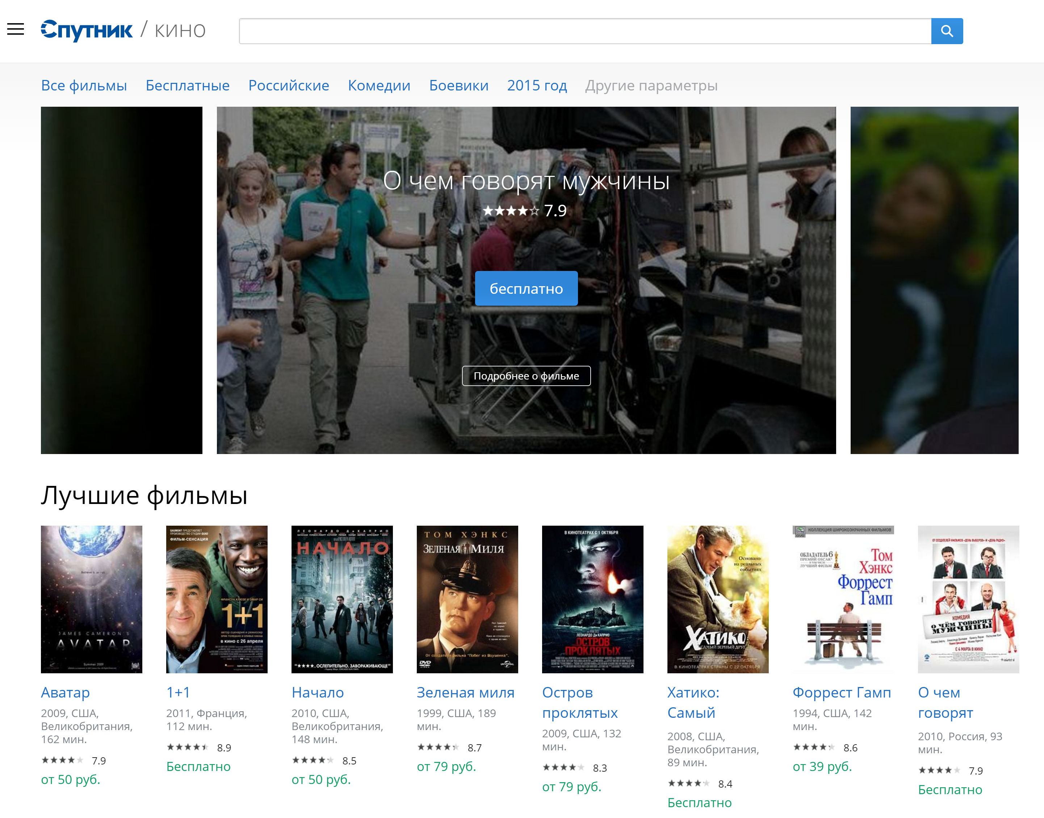
Task: Click the Хатико: Самый title link
Action: pyautogui.click(x=693, y=703)
